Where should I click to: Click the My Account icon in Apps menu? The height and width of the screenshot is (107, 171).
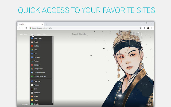[x=32, y=38]
